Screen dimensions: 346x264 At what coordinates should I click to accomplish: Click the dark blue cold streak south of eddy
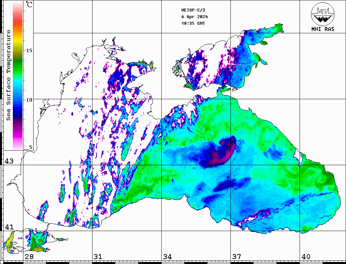[232, 184]
